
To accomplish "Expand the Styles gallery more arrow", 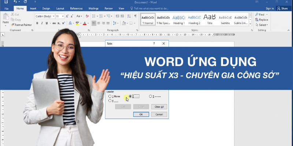I will pyautogui.click(x=250, y=24).
